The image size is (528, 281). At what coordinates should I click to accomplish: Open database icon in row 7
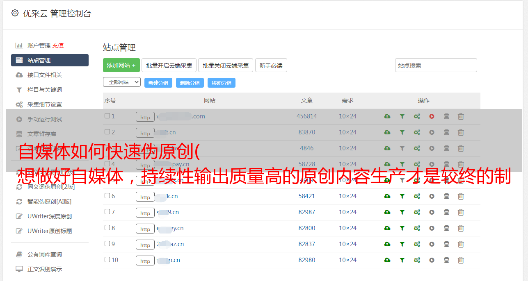446,212
